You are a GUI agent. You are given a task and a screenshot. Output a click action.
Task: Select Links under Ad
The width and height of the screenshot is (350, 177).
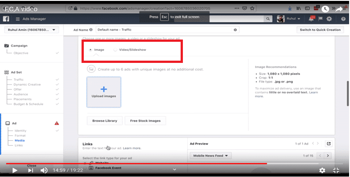pos(19,146)
